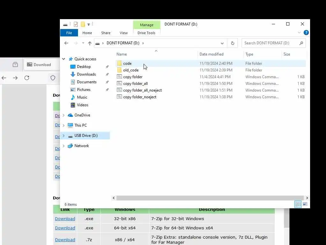Open Desktop in Quick access

pos(84,67)
